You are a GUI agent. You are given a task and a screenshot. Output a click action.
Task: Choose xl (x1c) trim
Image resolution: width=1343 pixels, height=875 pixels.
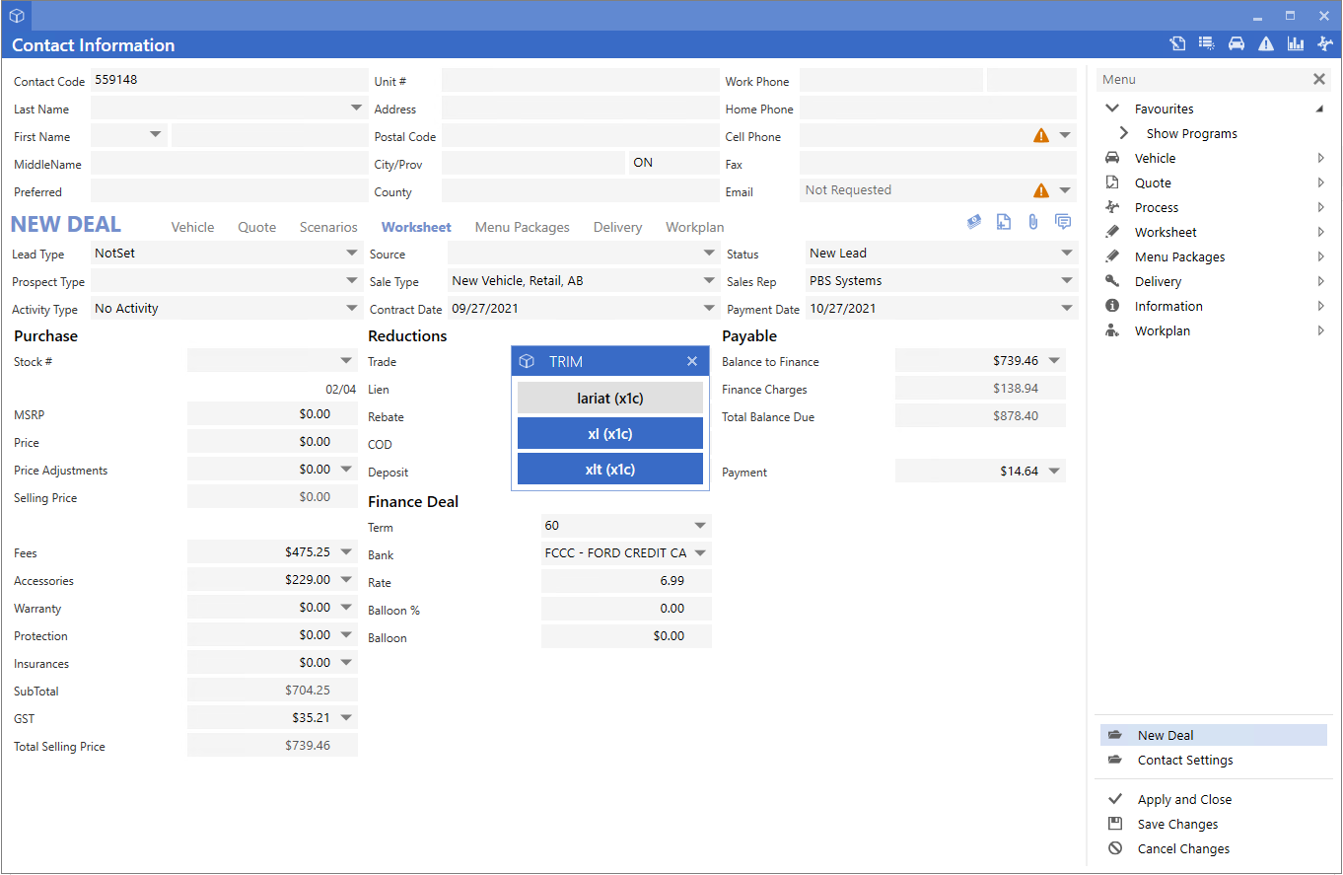pos(610,433)
